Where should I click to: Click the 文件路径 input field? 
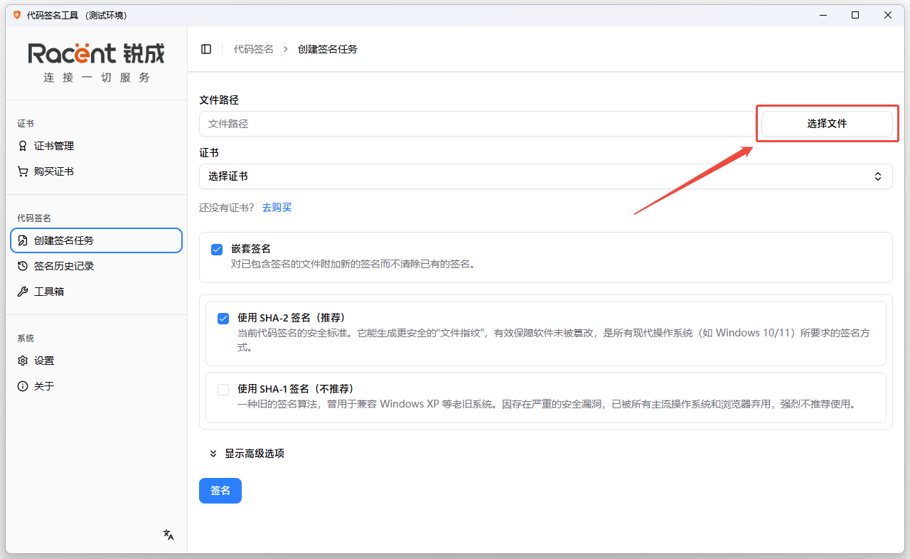click(476, 124)
